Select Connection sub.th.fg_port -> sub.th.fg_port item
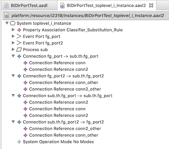 [68, 96]
